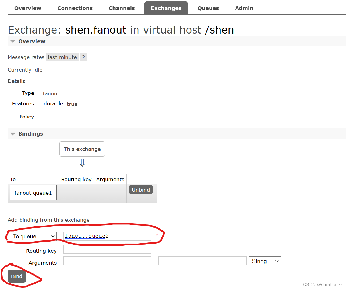Click the 'This exchange' box
Screen dimensions: 346x289
[x=82, y=149]
